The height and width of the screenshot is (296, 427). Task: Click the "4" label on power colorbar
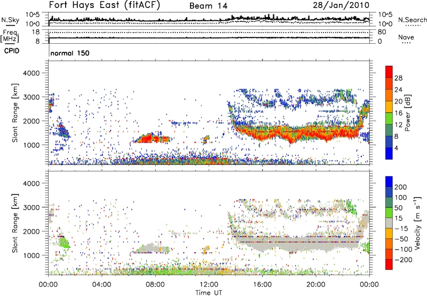click(x=396, y=148)
